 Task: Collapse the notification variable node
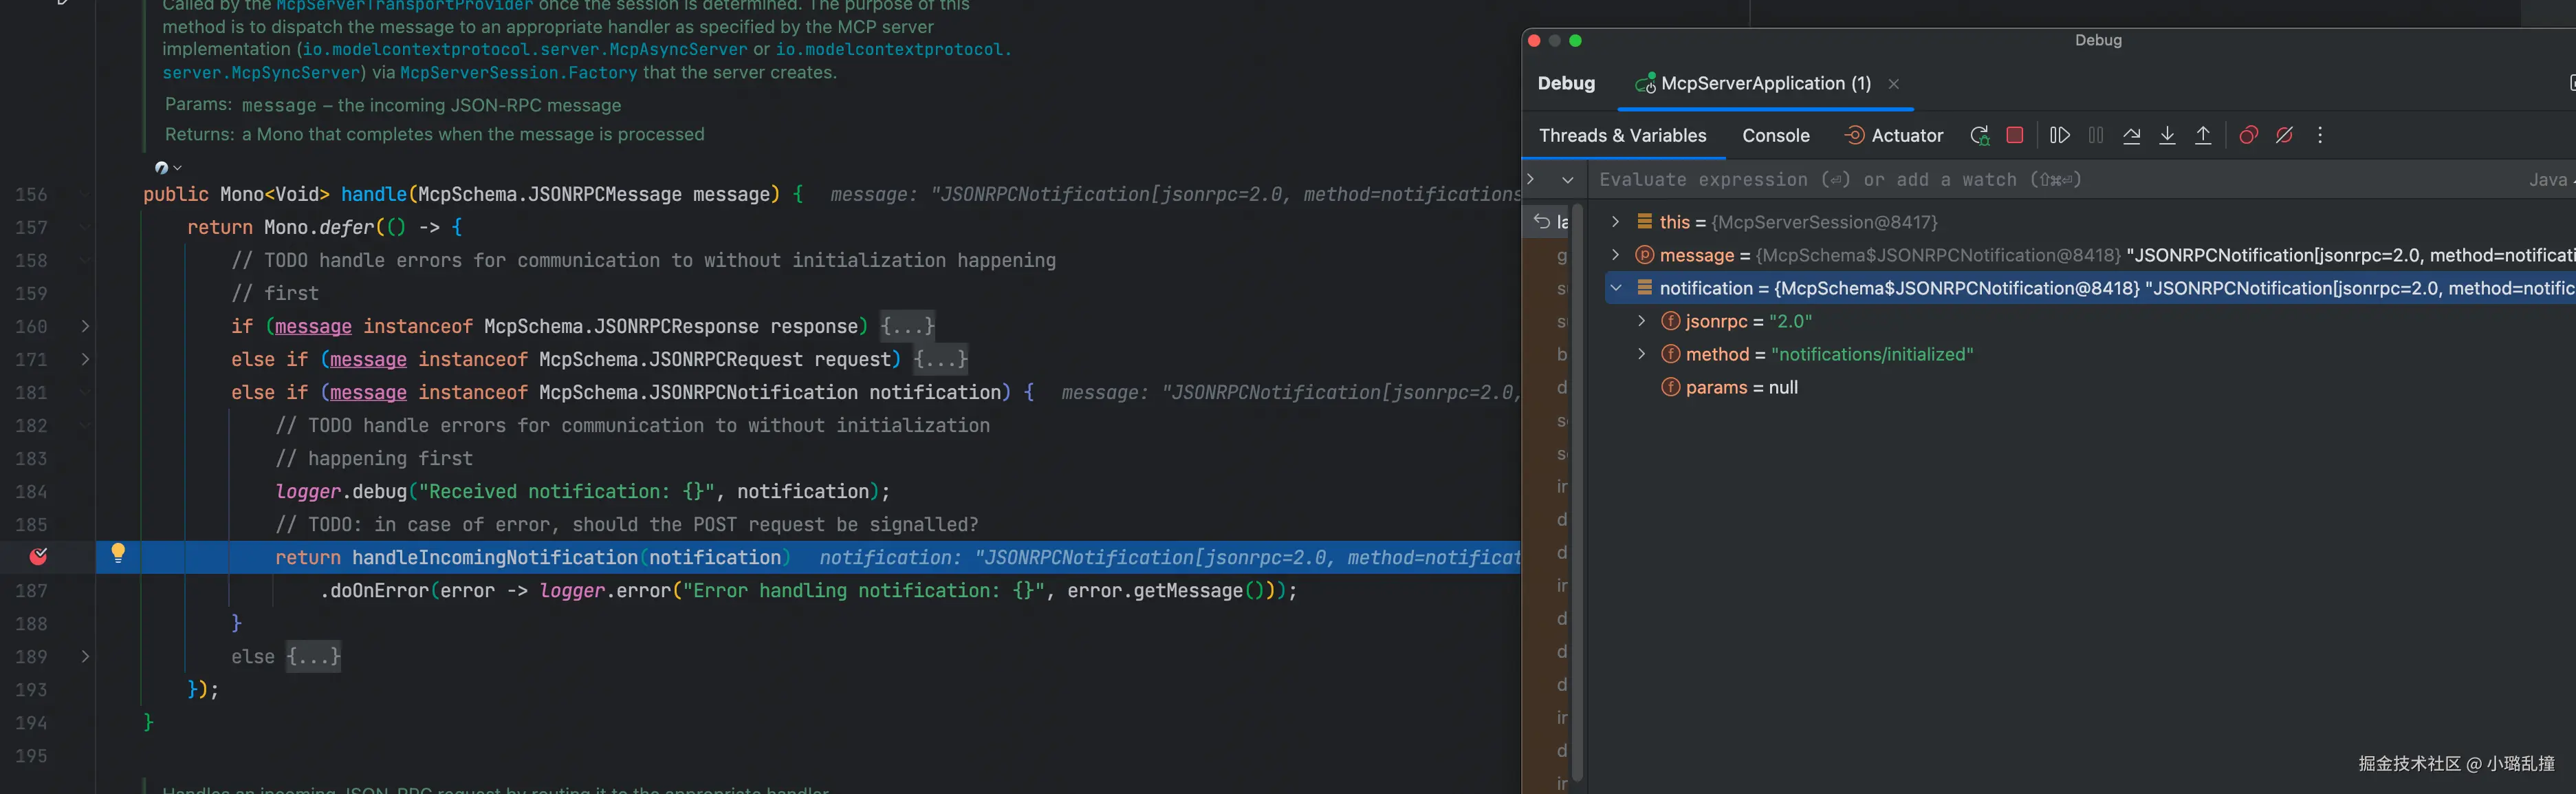pyautogui.click(x=1616, y=288)
